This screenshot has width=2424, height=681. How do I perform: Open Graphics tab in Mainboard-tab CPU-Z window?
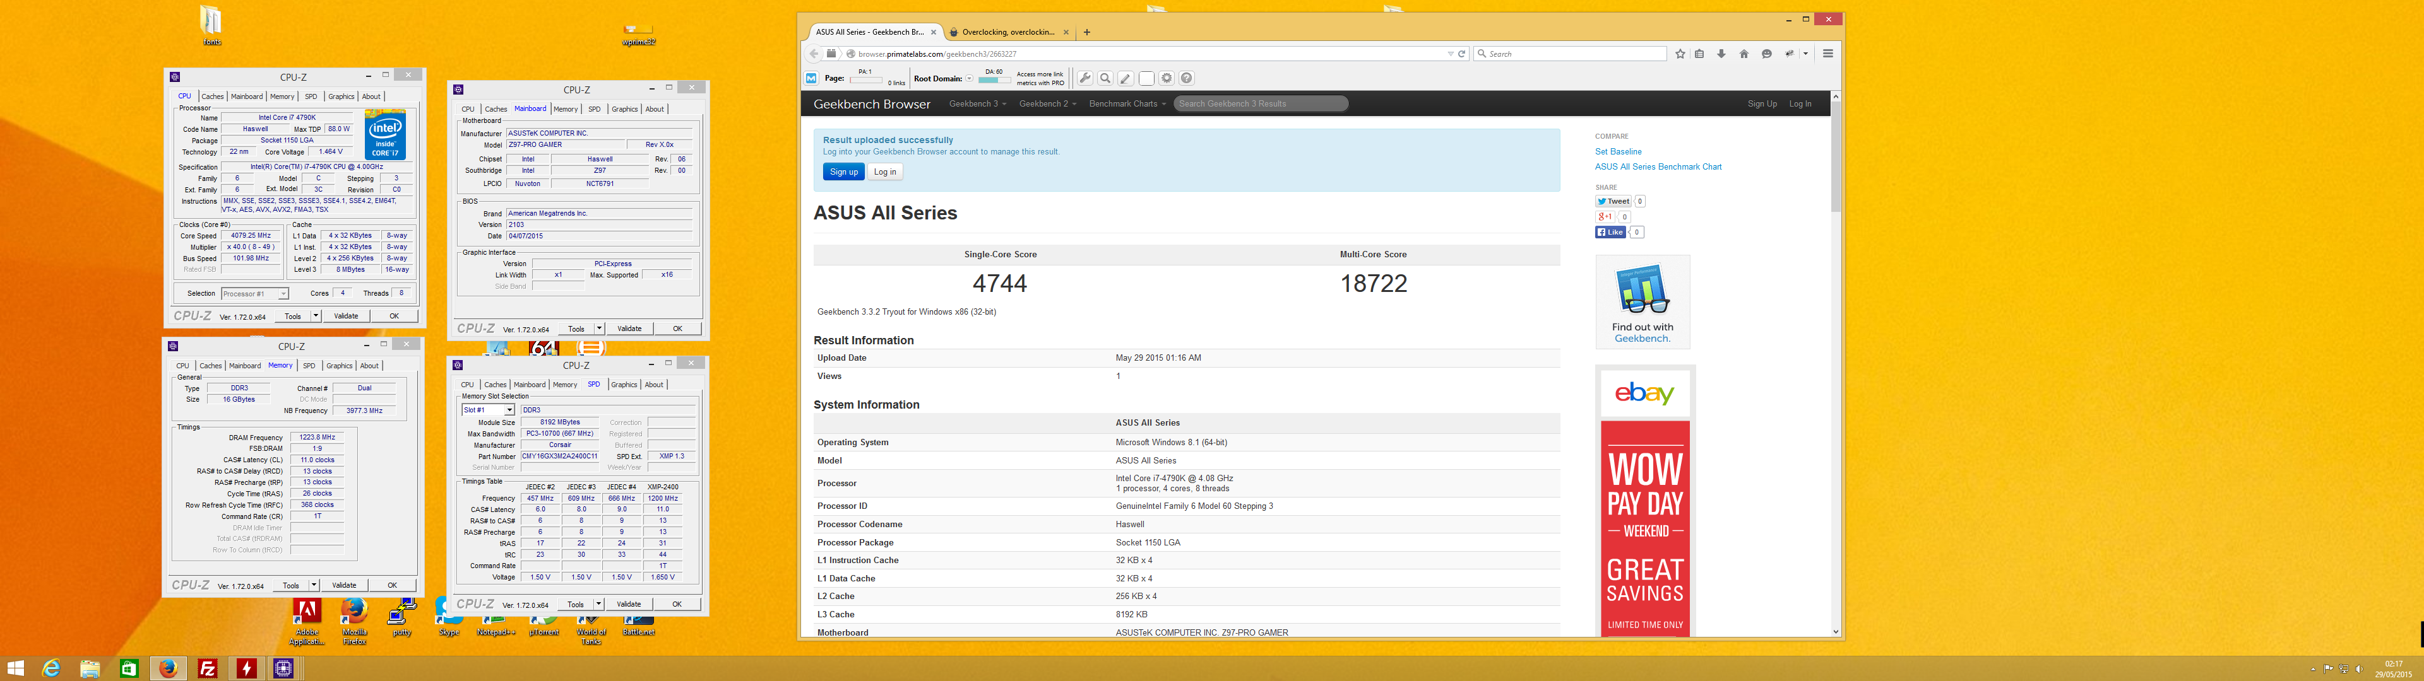(624, 109)
